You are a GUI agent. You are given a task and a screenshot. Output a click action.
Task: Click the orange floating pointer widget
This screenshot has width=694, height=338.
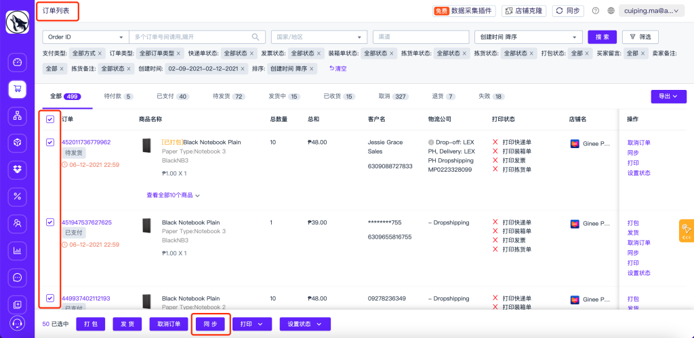pyautogui.click(x=687, y=231)
